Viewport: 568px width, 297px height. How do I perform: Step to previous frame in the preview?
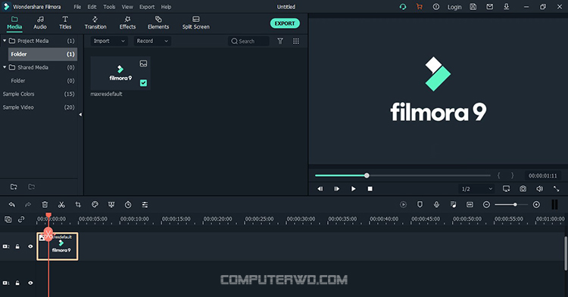pyautogui.click(x=320, y=189)
